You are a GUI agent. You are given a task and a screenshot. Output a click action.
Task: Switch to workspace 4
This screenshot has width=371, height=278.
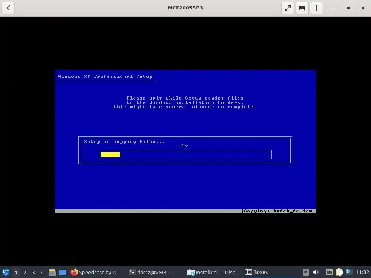pos(42,273)
